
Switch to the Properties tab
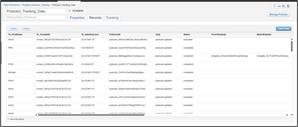[77, 18]
